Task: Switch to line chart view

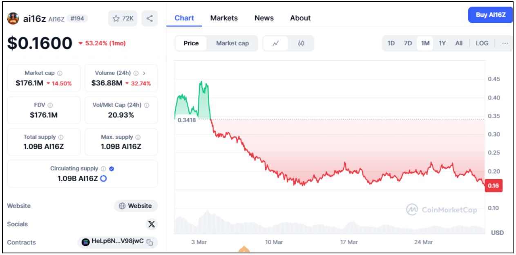Action: (276, 43)
